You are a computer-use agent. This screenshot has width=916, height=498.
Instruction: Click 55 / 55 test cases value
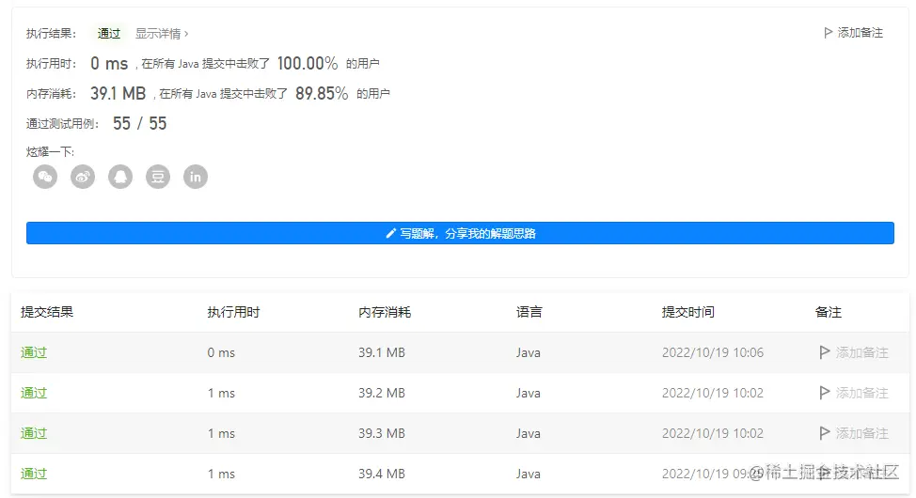pos(139,123)
